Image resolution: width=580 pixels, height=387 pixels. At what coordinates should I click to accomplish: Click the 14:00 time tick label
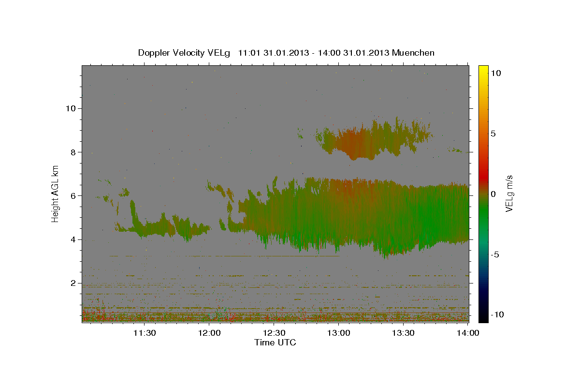tap(468, 333)
